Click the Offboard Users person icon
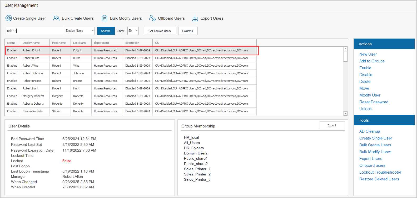The height and width of the screenshot is (198, 417). point(152,18)
